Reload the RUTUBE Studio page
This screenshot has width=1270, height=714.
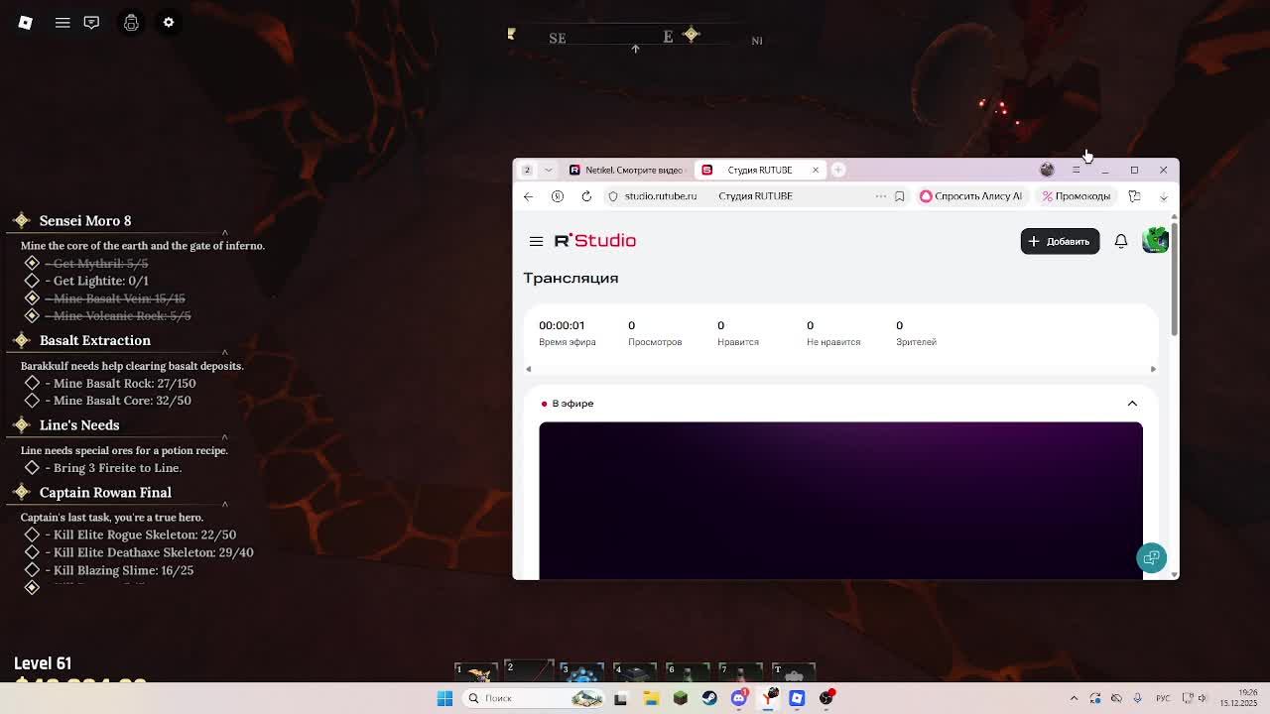click(586, 196)
